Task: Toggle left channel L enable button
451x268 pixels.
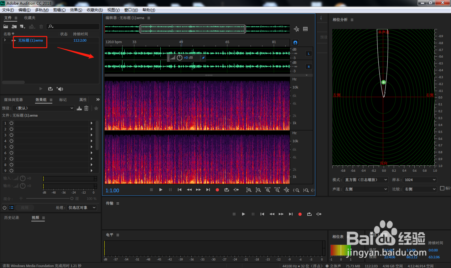Action: 309,53
